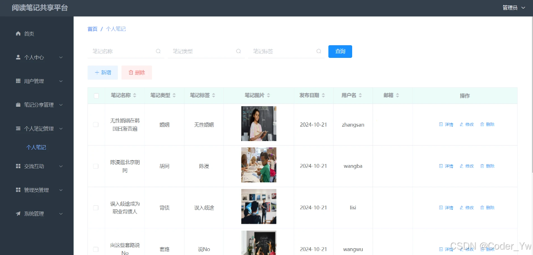Click the 陈漫 tag cell
The height and width of the screenshot is (255, 533).
(204, 166)
